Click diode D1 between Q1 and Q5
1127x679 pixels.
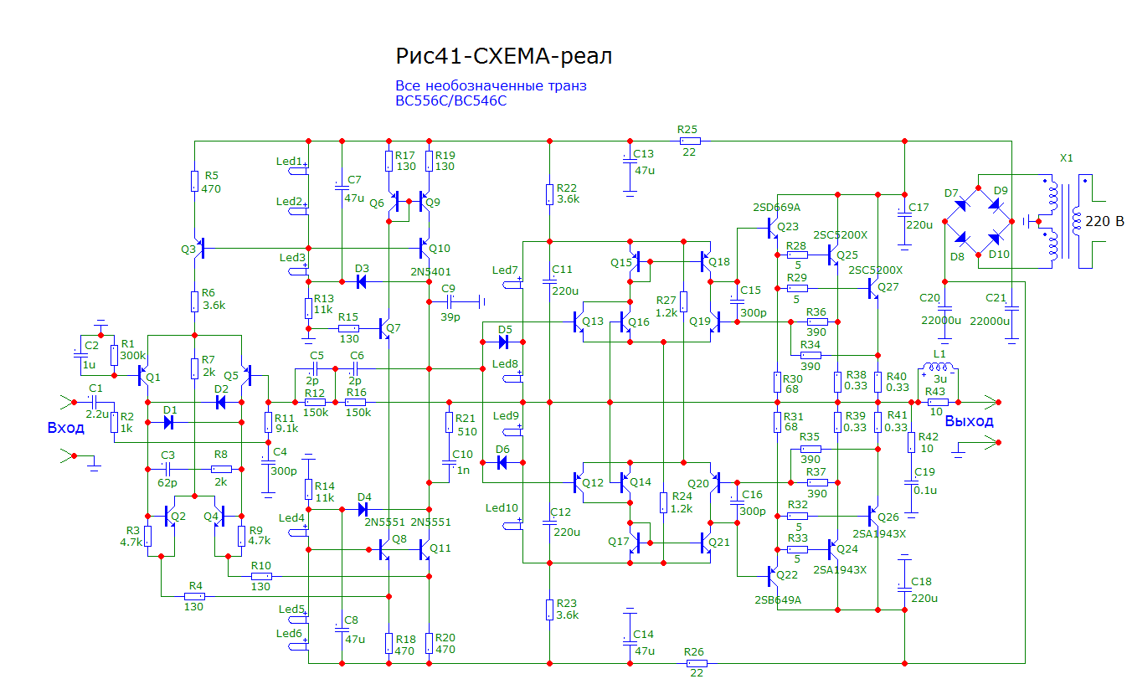pos(168,423)
